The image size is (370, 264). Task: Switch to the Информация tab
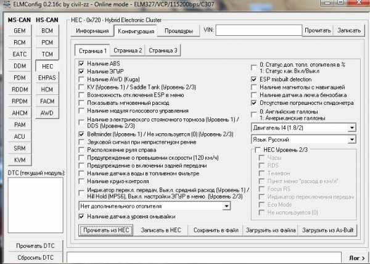point(92,31)
